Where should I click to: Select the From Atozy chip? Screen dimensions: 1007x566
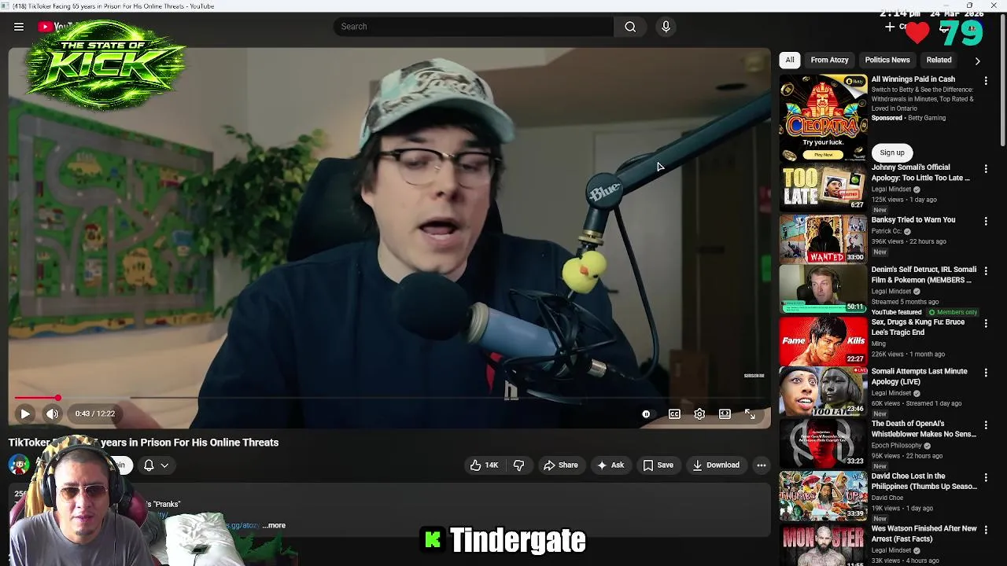tap(829, 60)
